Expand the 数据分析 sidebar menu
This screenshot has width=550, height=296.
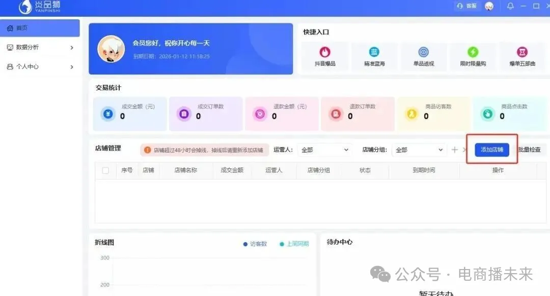pyautogui.click(x=40, y=47)
